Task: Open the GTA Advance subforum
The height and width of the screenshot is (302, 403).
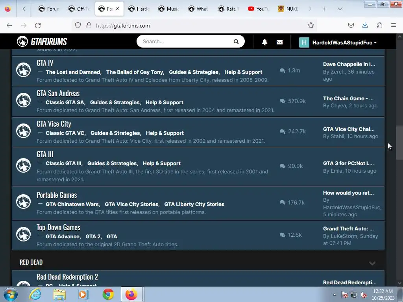Action: [63, 236]
